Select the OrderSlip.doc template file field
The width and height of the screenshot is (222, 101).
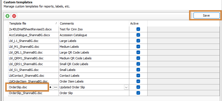pos(28,87)
